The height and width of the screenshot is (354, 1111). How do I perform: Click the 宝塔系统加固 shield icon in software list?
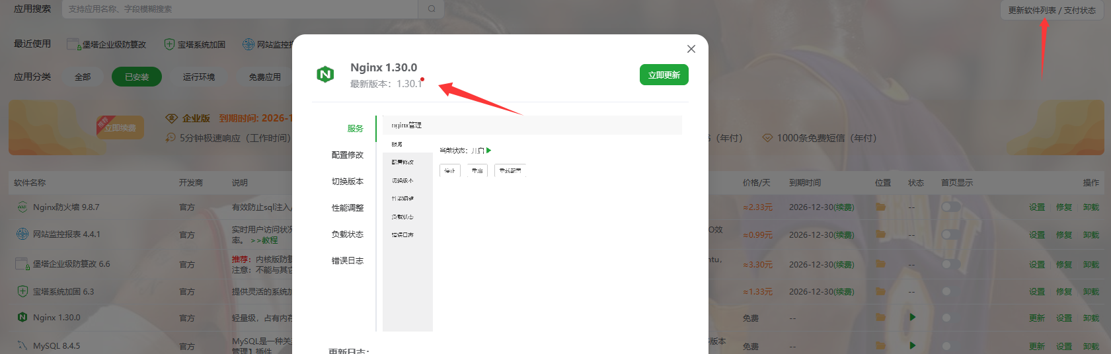pos(22,291)
